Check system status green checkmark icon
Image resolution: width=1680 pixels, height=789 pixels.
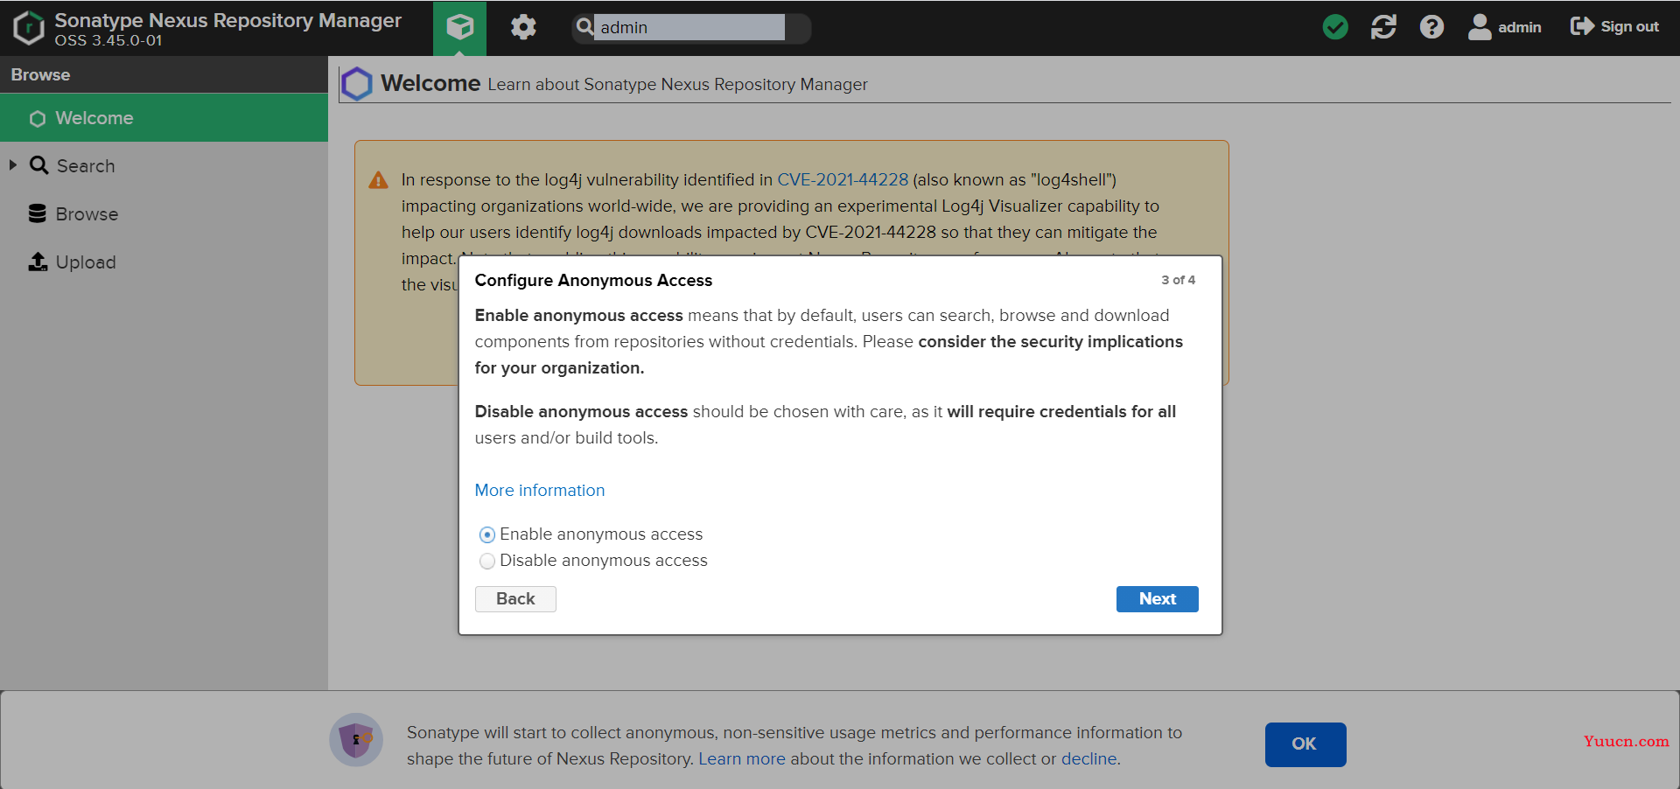1335,27
